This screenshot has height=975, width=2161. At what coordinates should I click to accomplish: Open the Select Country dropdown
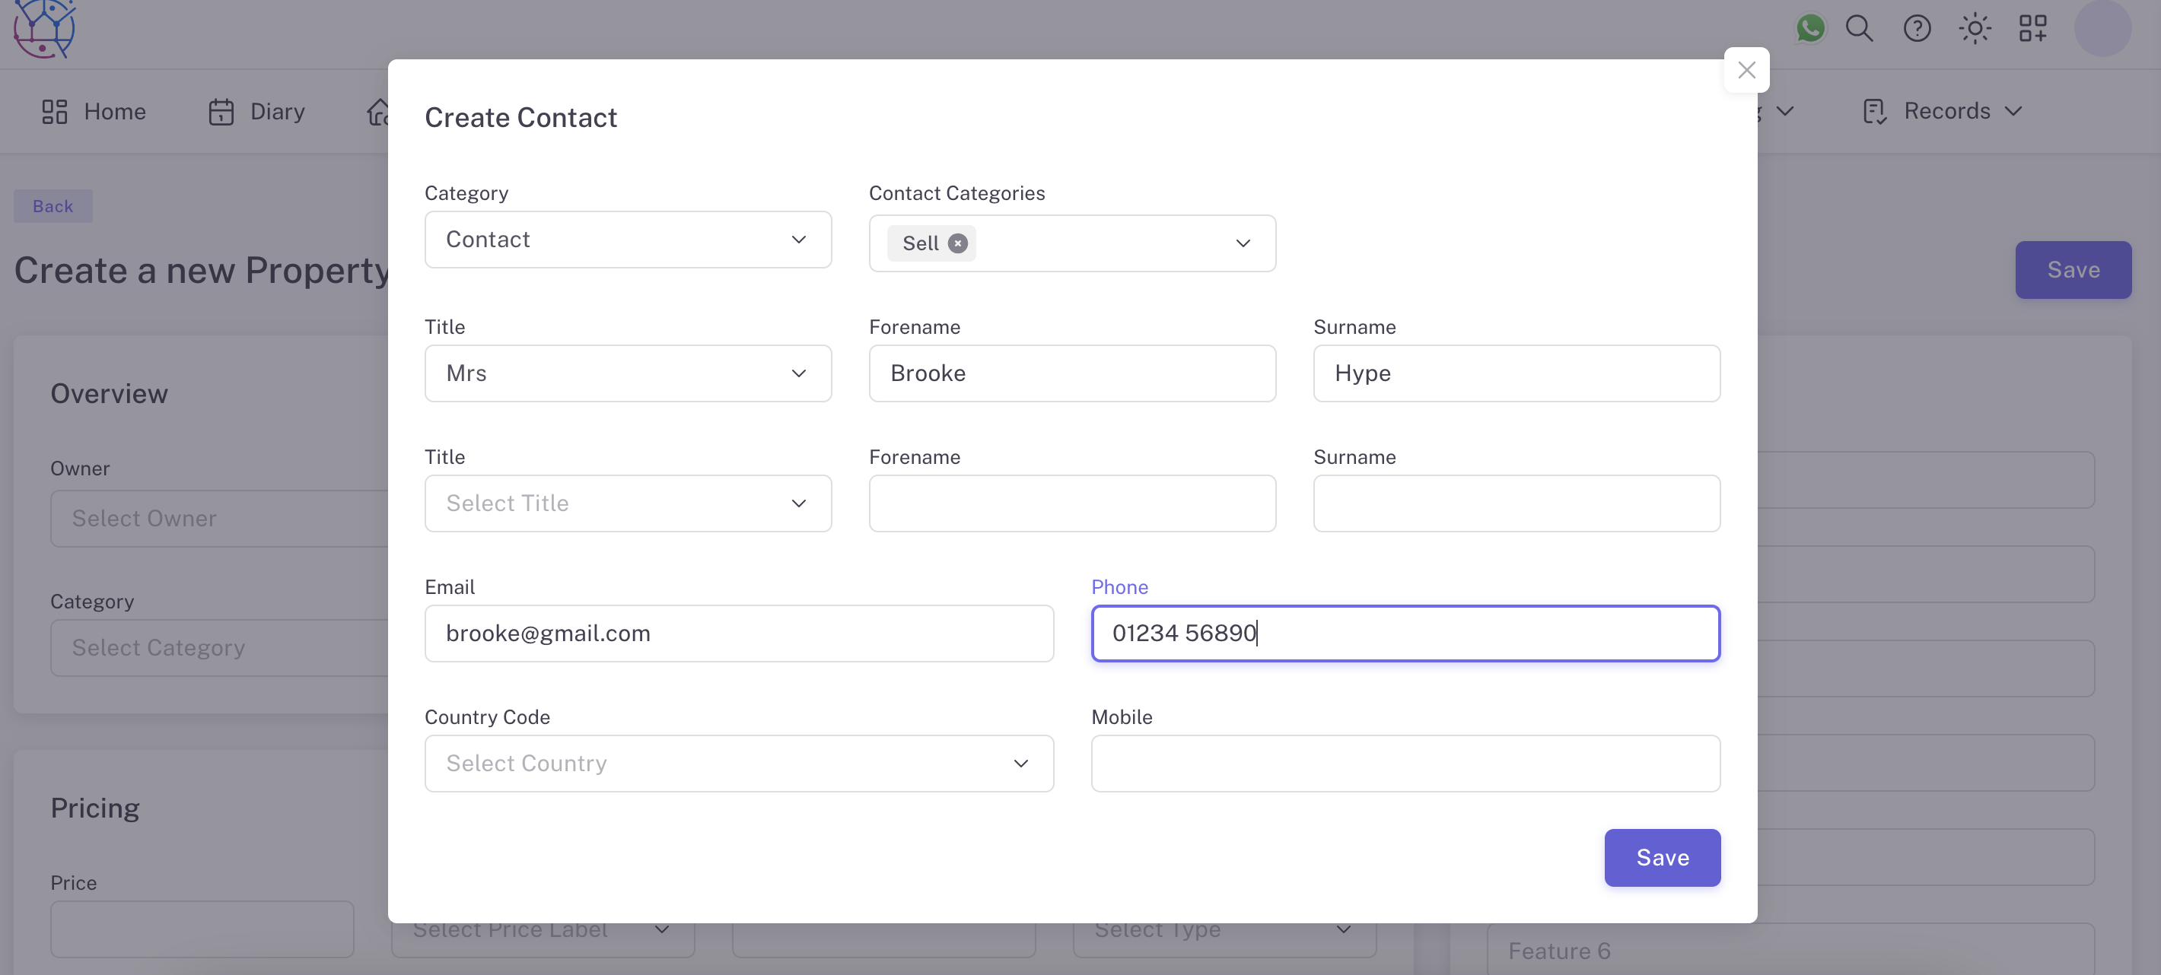coord(738,763)
